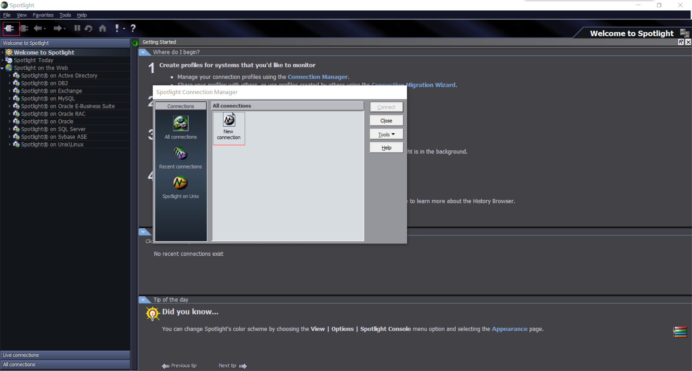Click the Forward arrow toolbar icon
Image resolution: width=692 pixels, height=371 pixels.
[57, 28]
